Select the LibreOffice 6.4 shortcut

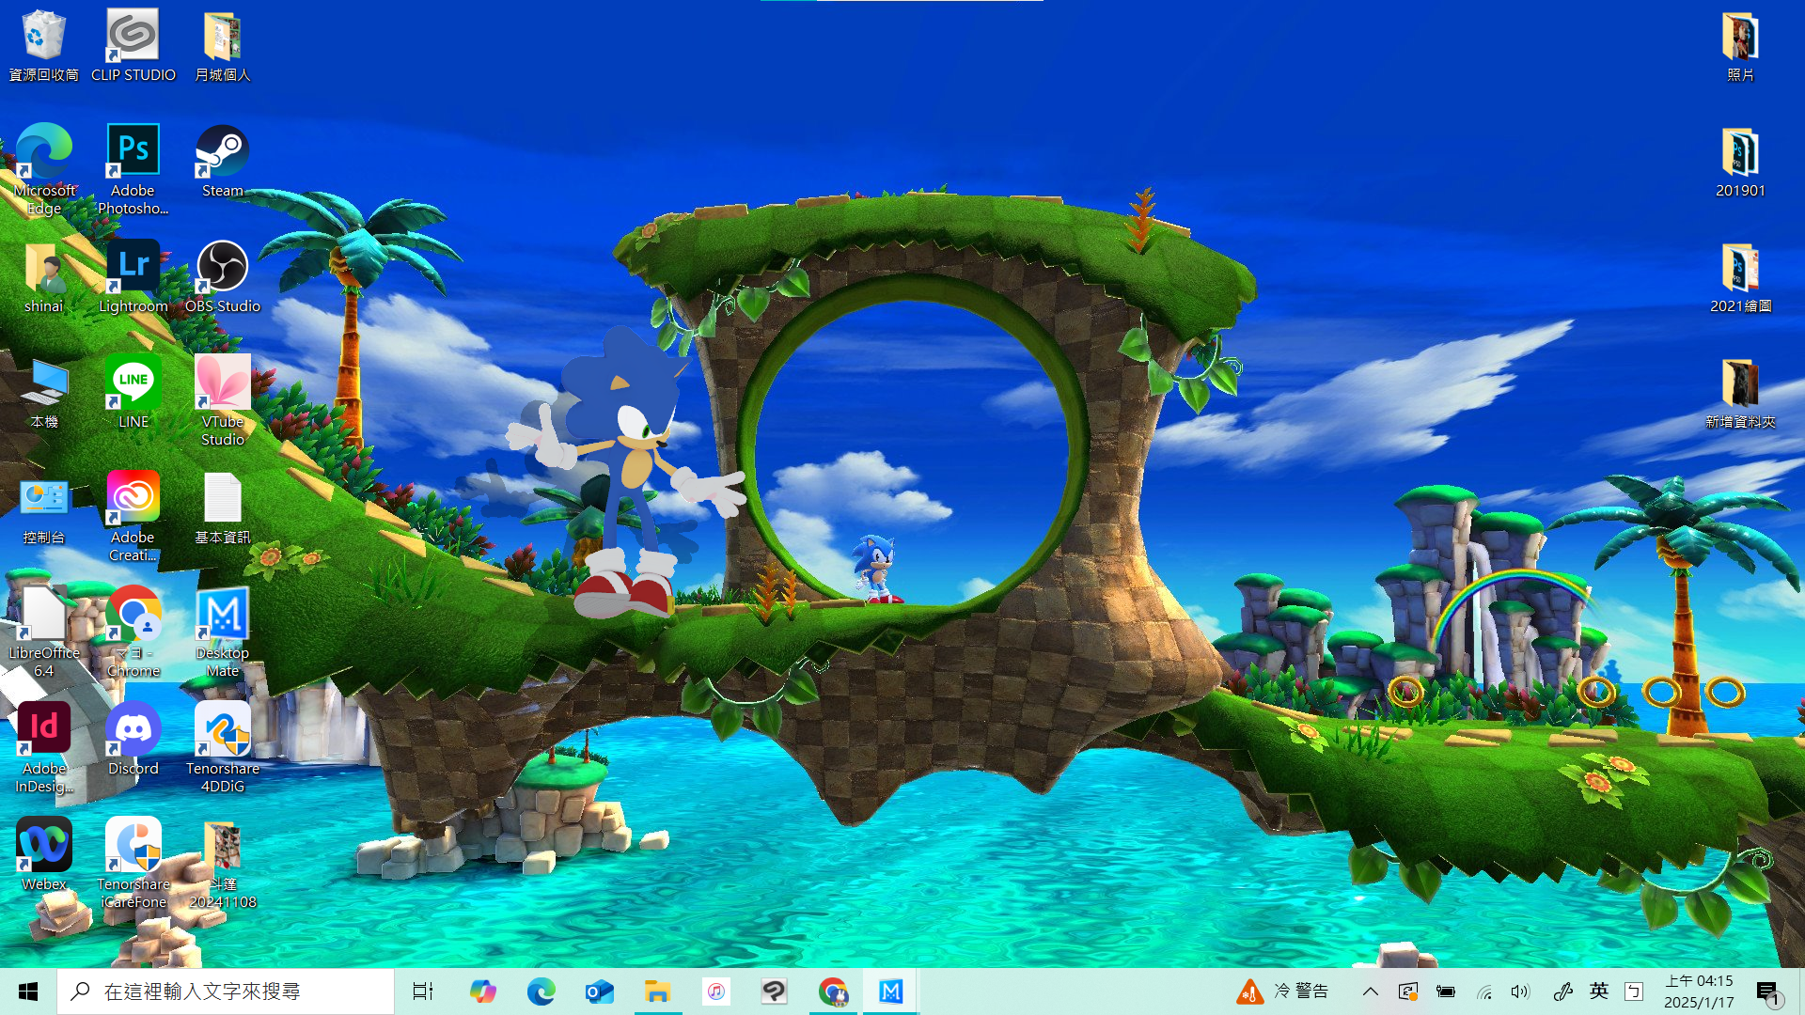[43, 632]
